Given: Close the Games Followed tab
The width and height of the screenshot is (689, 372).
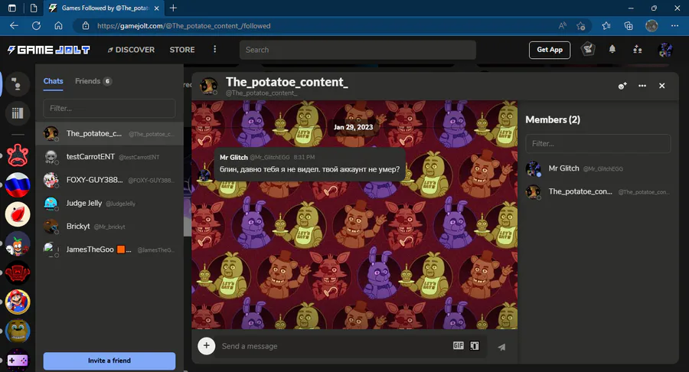Looking at the screenshot, I should (x=156, y=8).
